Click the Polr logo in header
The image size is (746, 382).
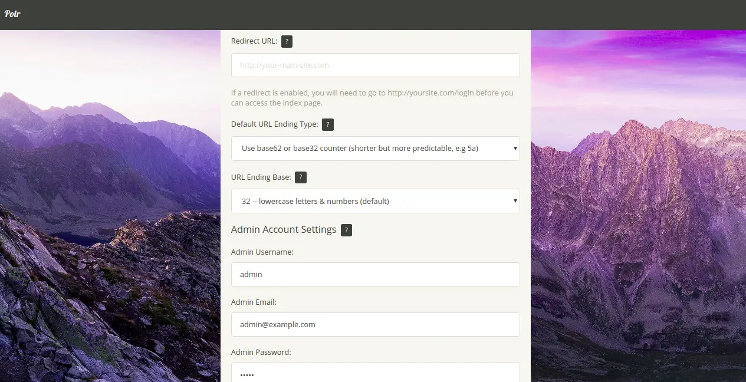(x=12, y=14)
